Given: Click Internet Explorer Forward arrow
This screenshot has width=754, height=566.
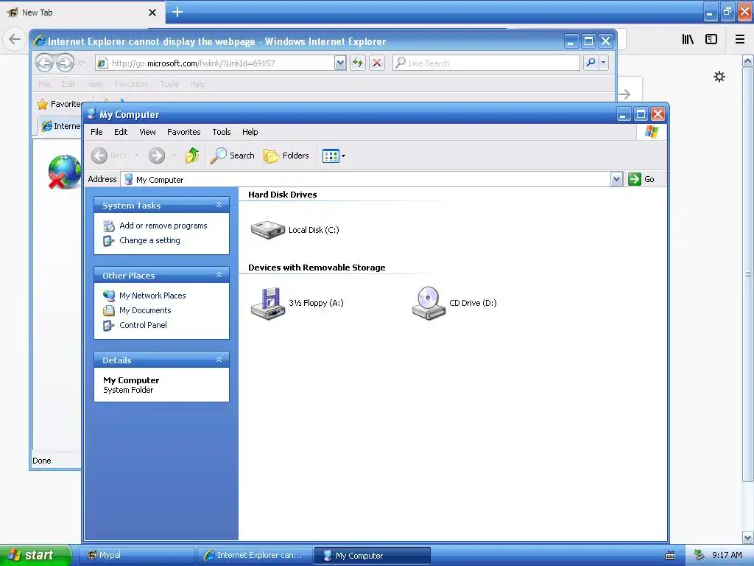Looking at the screenshot, I should pos(65,63).
